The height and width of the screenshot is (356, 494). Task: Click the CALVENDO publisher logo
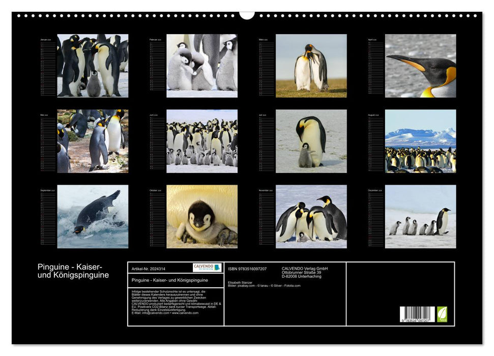click(207, 268)
